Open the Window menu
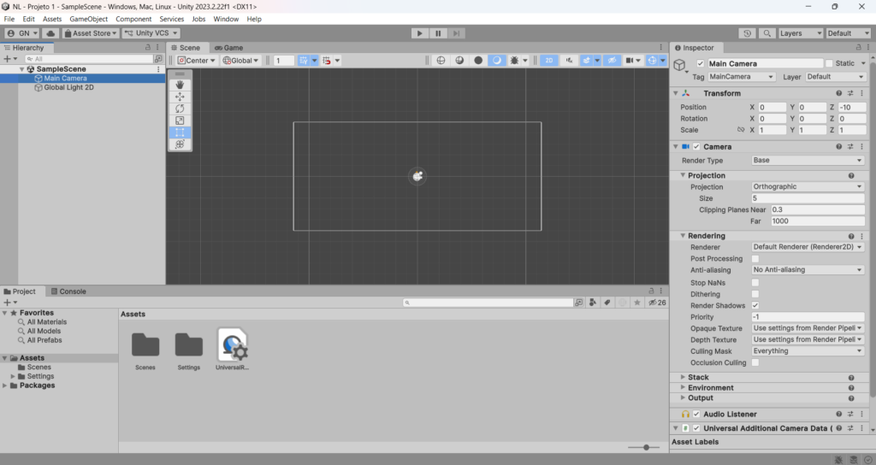876x465 pixels. pos(226,19)
